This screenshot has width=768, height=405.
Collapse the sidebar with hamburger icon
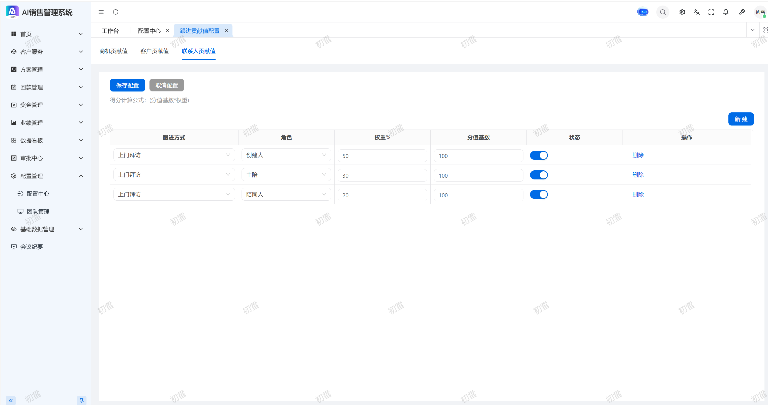tap(101, 12)
